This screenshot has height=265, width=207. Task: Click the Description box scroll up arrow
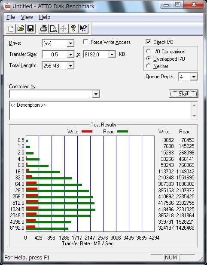[194, 106]
